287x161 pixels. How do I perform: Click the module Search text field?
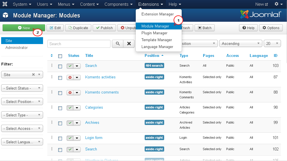tap(79, 44)
